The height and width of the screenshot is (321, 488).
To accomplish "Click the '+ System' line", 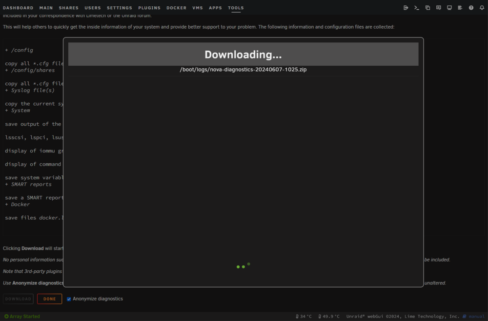I will coord(18,110).
